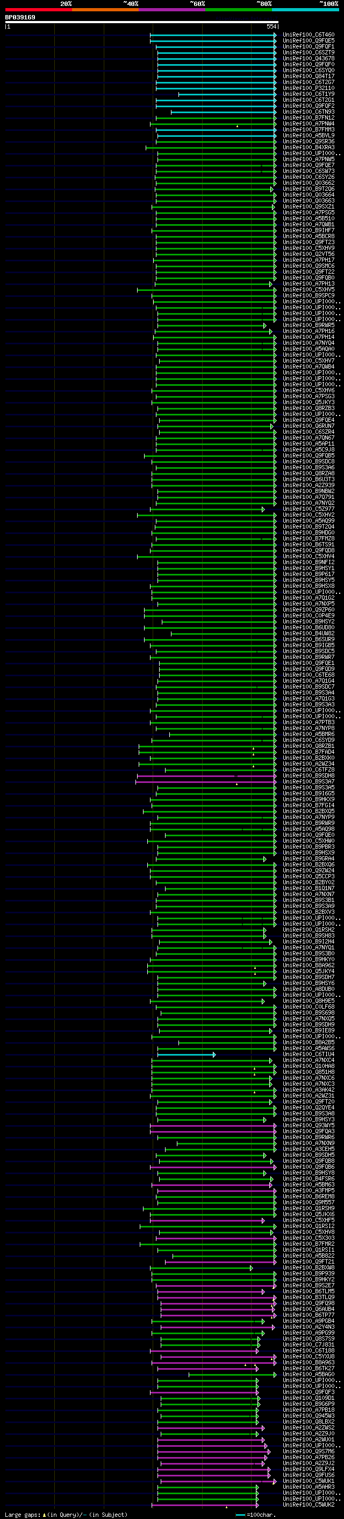Select UniRef100_B7FN12 label
Viewport: 344px width, 1519px height.
point(308,118)
